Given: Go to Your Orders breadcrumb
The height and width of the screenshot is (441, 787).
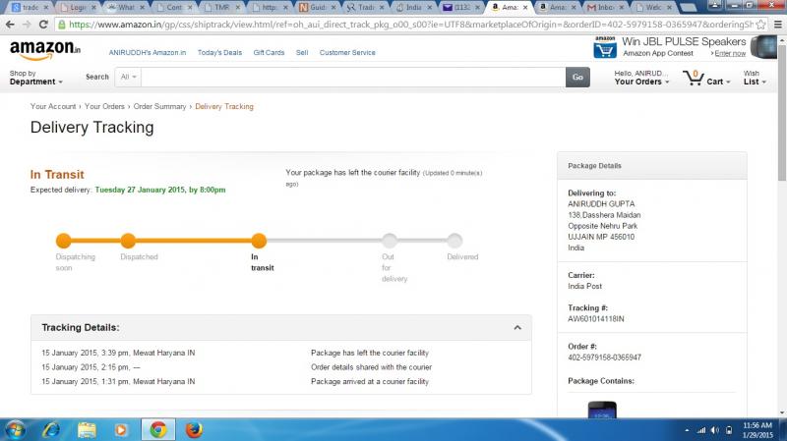Looking at the screenshot, I should (x=104, y=106).
